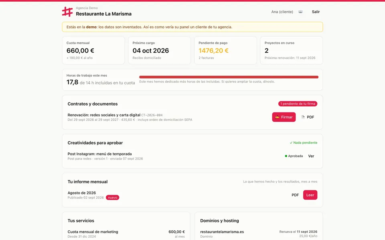
Task: Click contract code CT-2026-004
Action: point(152,115)
